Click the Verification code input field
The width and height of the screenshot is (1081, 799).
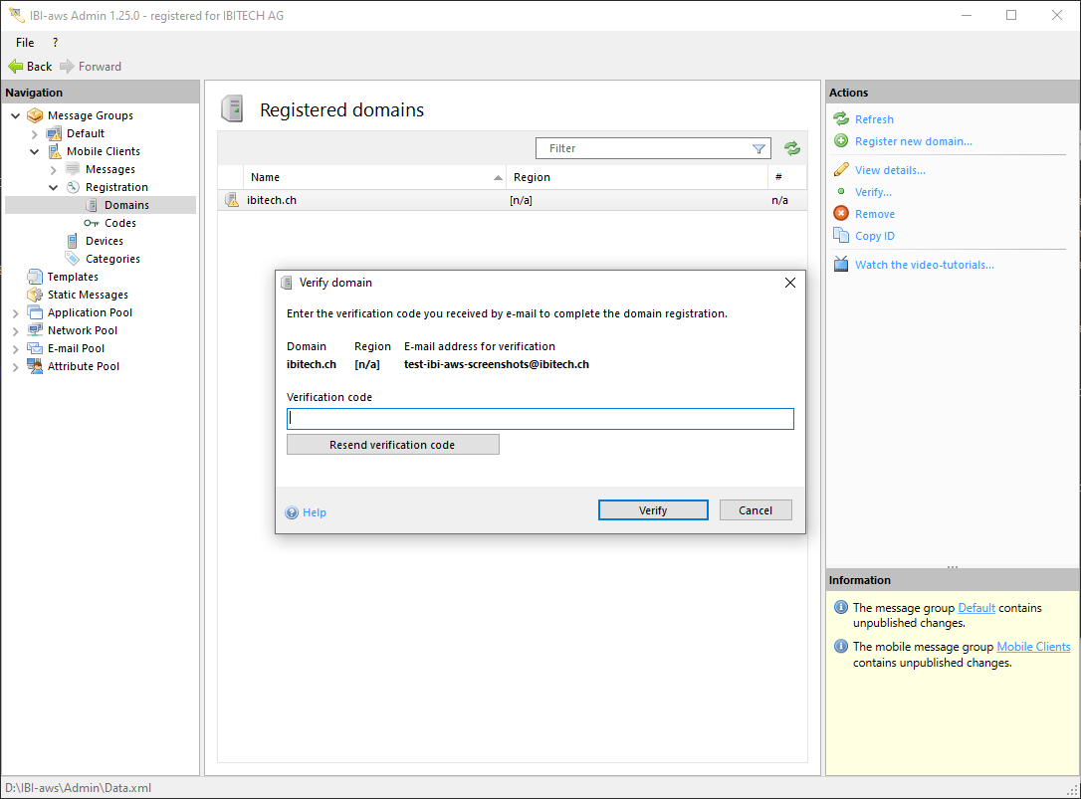(540, 419)
